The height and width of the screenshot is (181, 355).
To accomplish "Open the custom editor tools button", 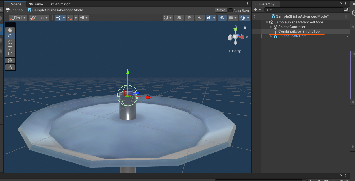I will click(10, 67).
